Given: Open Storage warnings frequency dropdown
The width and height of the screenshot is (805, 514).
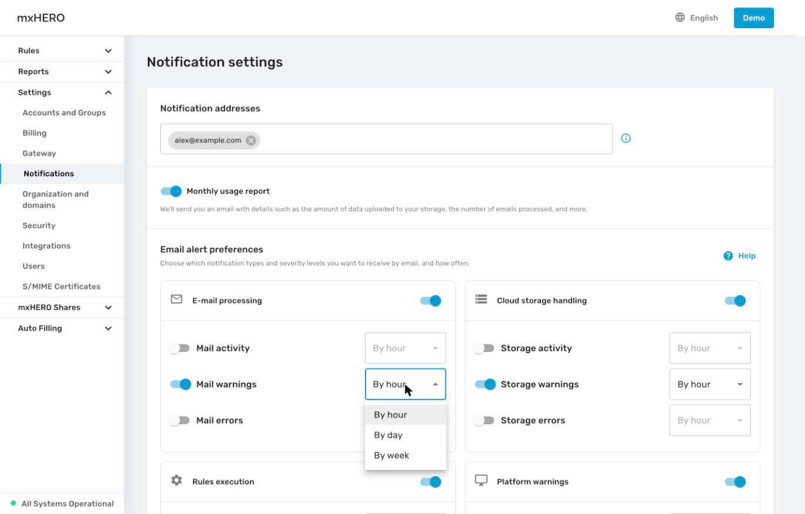Looking at the screenshot, I should 710,384.
